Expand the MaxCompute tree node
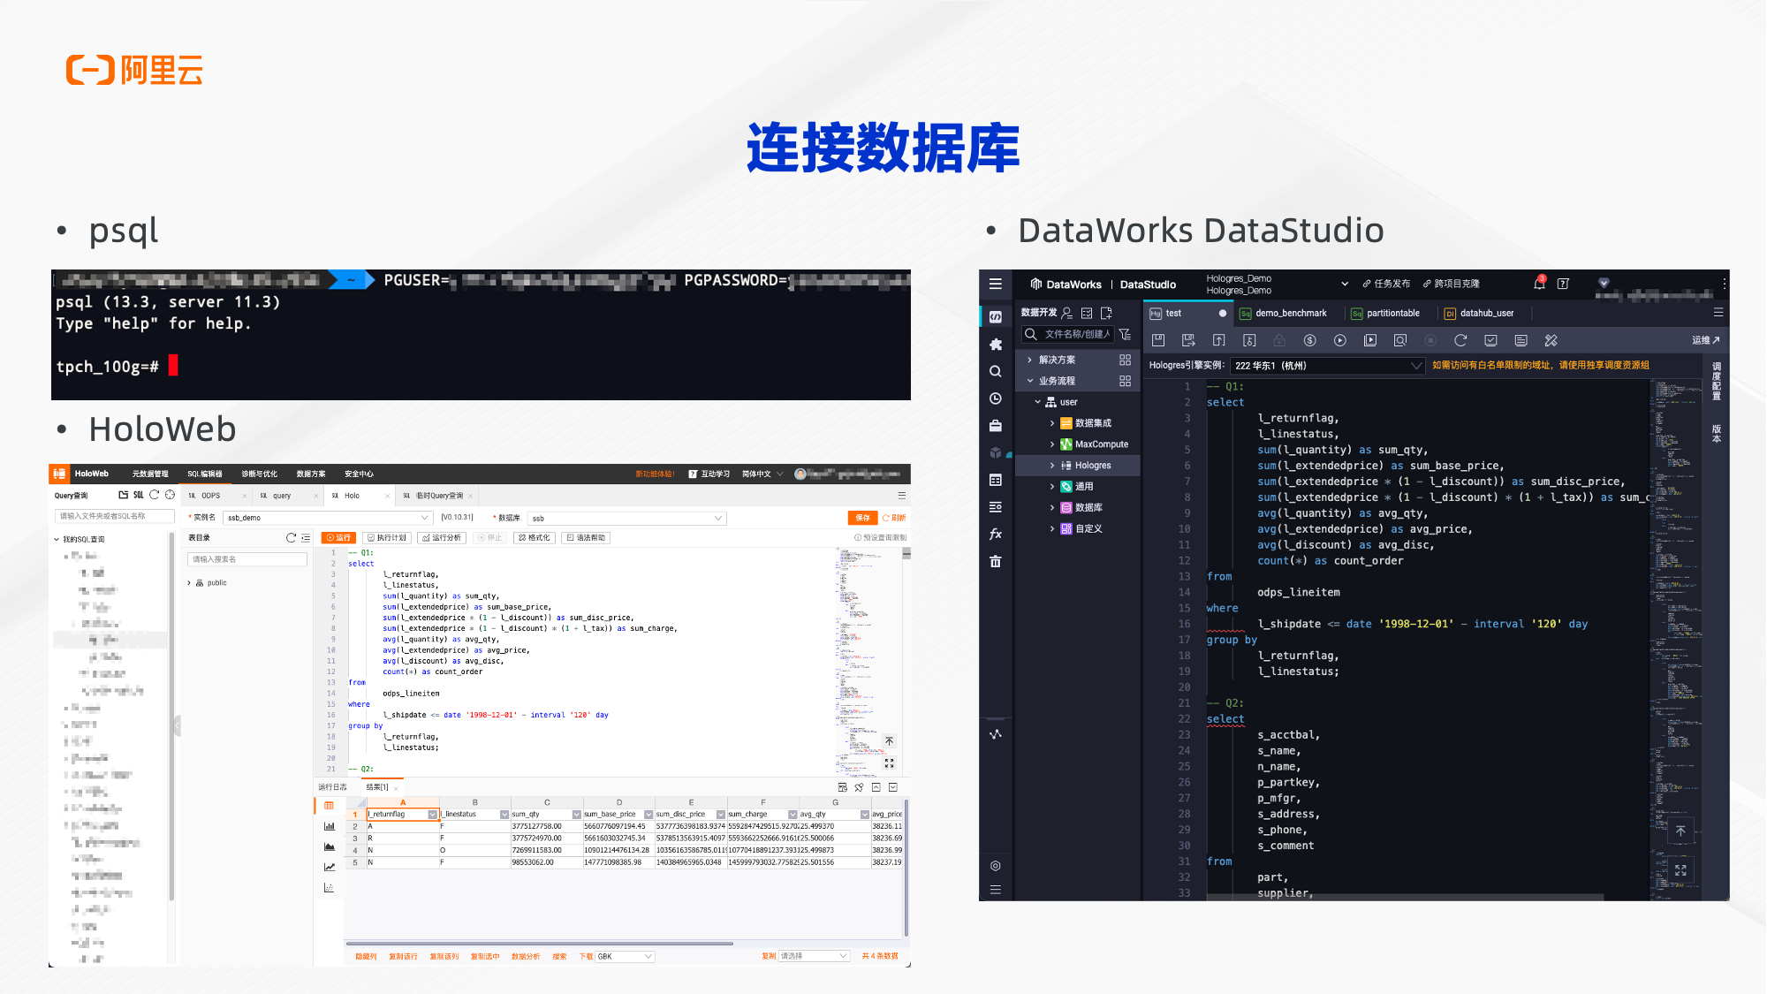This screenshot has width=1767, height=994. [x=1051, y=444]
